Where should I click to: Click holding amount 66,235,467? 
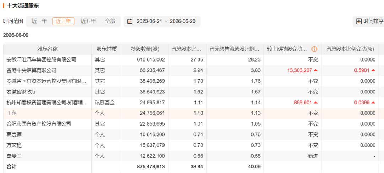pyautogui.click(x=152, y=70)
